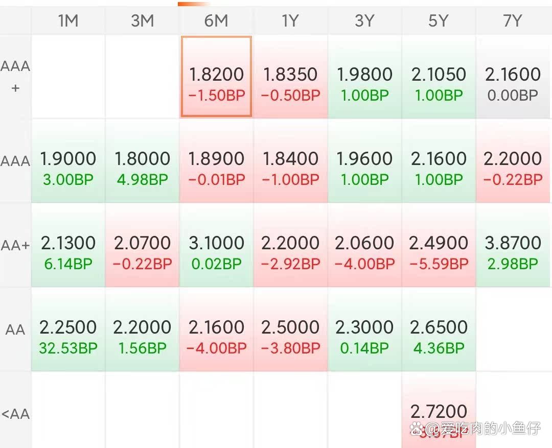552x448 pixels.
Task: Select the 6M tenor column header
Action: coord(216,21)
